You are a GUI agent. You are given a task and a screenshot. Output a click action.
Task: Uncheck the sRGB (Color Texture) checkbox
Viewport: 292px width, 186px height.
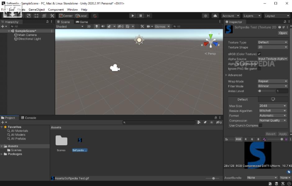tap(259, 54)
